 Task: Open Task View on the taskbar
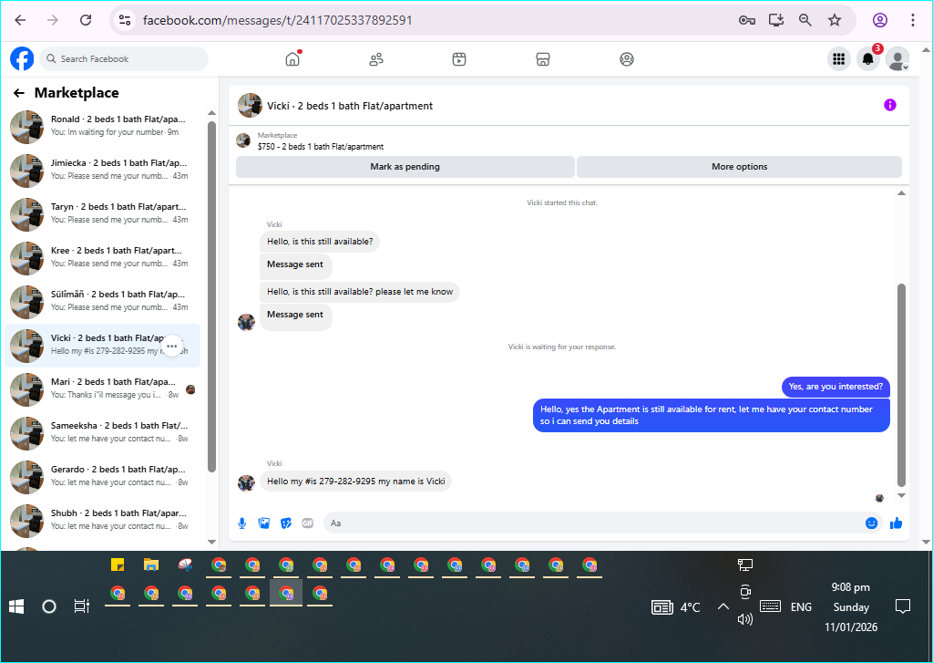(81, 606)
